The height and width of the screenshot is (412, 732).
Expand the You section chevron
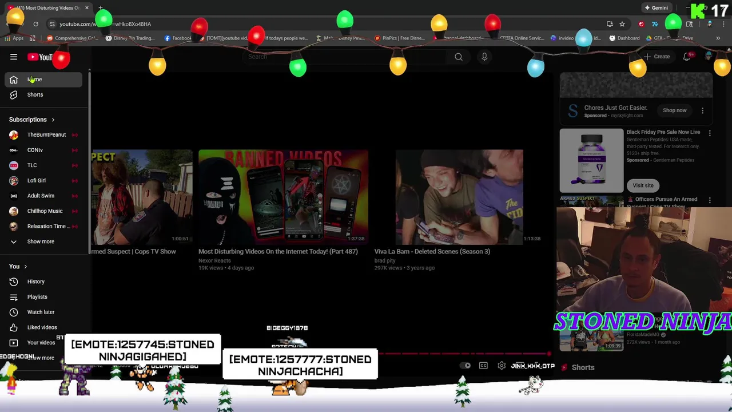[x=25, y=267]
